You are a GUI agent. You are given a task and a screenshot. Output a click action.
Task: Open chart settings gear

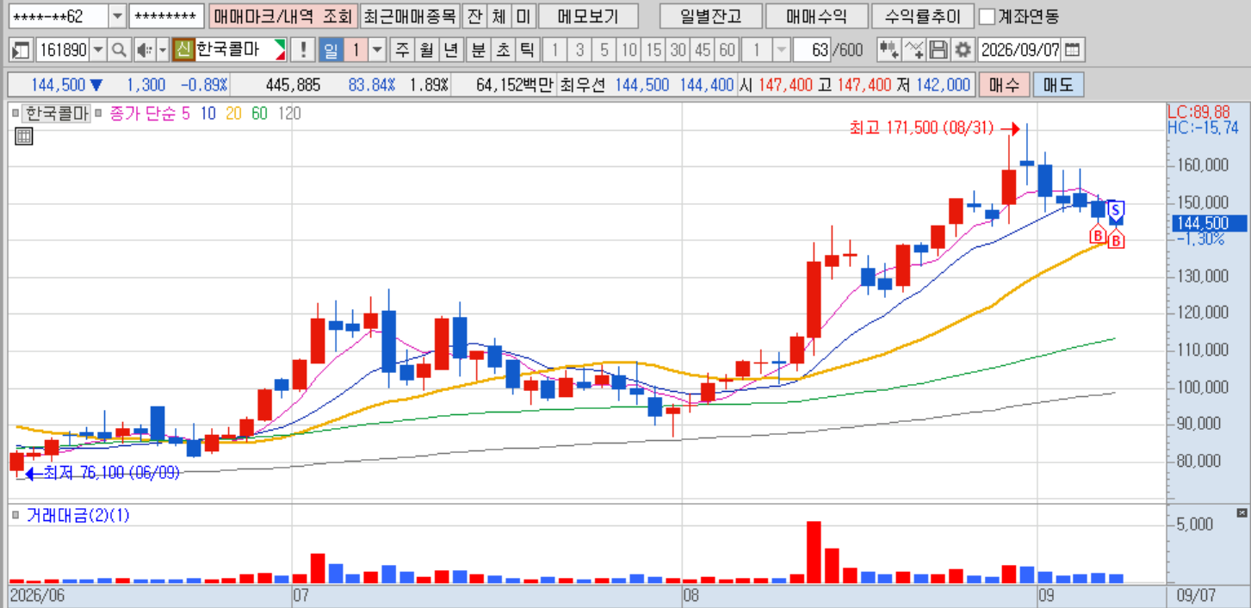pos(963,50)
